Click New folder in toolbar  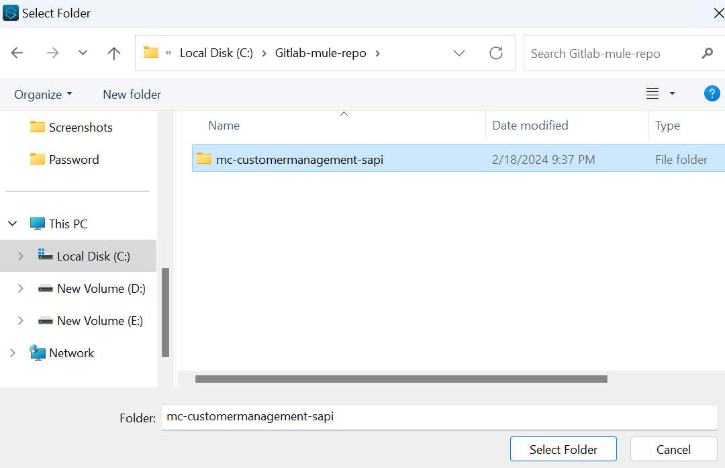(132, 95)
